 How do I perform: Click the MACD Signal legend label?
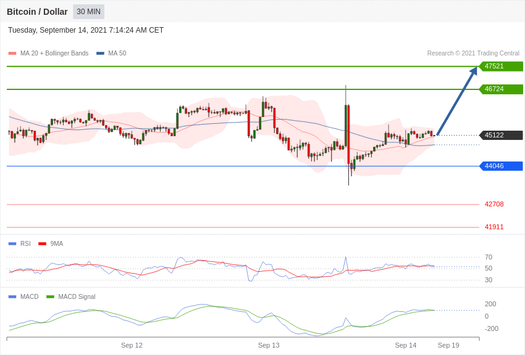(x=77, y=296)
